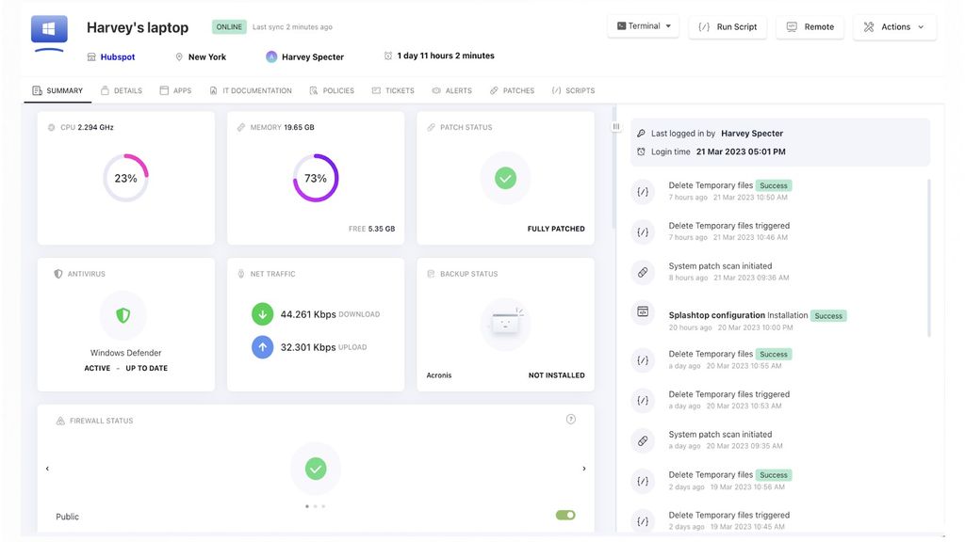Click the patch scan link icon from 21 Mar
The width and height of the screenshot is (965, 542).
pos(643,272)
